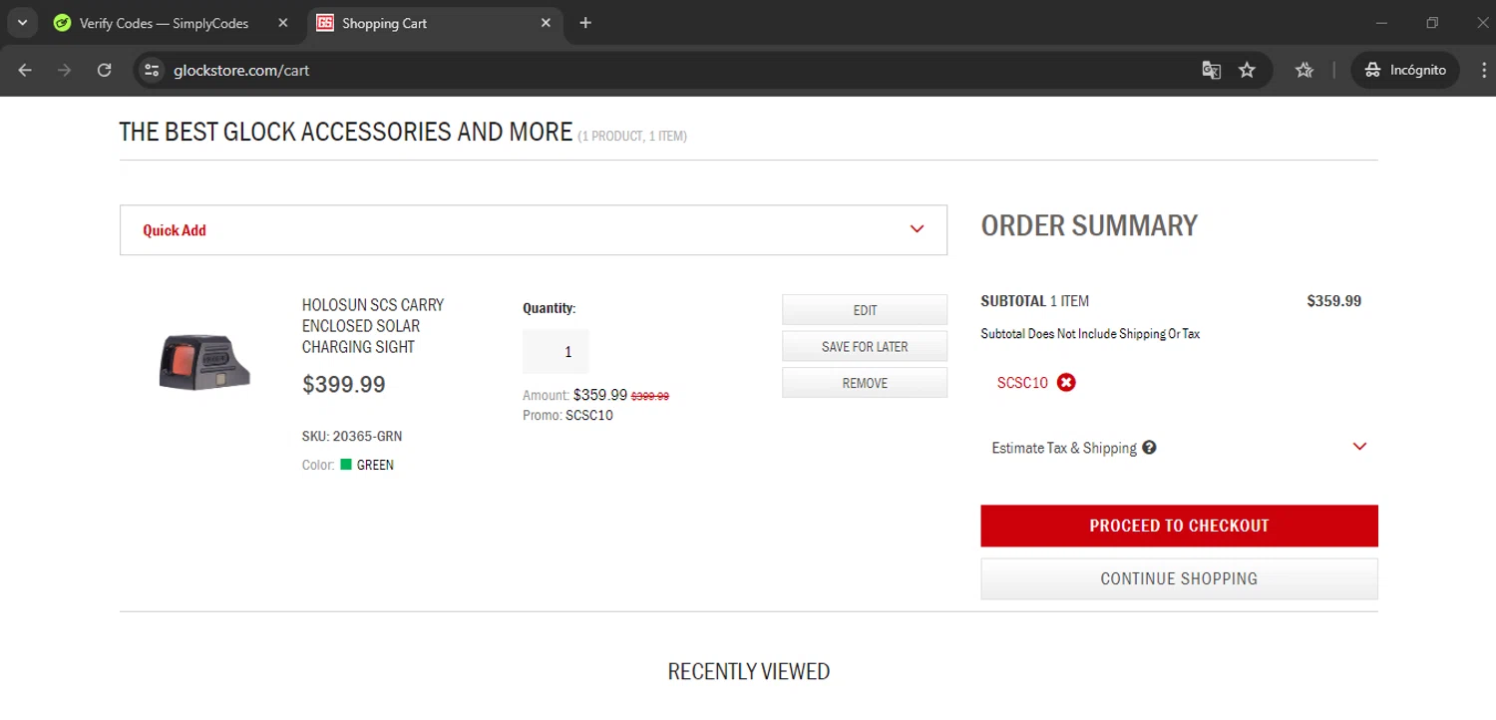The width and height of the screenshot is (1496, 720).
Task: Click the green color swatch
Action: click(x=346, y=465)
